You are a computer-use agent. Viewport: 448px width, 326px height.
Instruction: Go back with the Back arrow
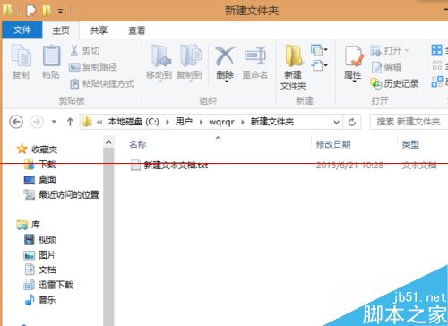[16, 122]
